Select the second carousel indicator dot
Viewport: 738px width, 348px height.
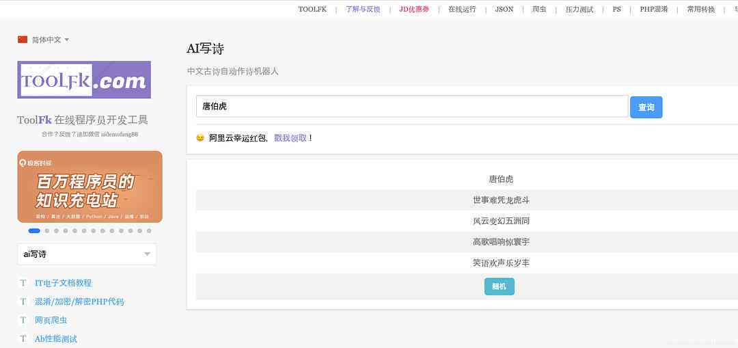pyautogui.click(x=47, y=230)
